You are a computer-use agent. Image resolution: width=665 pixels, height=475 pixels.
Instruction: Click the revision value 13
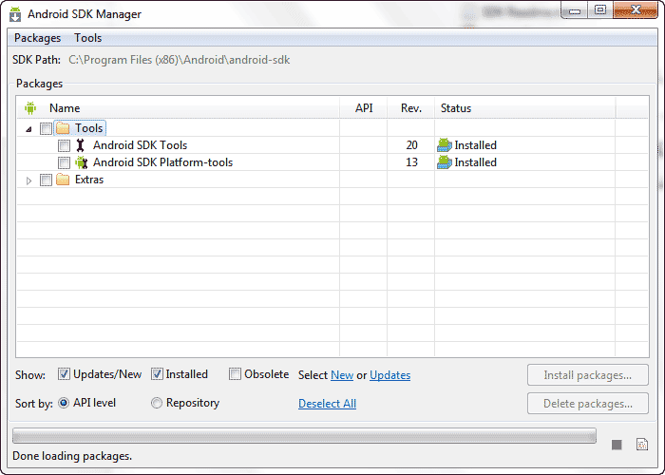[411, 162]
